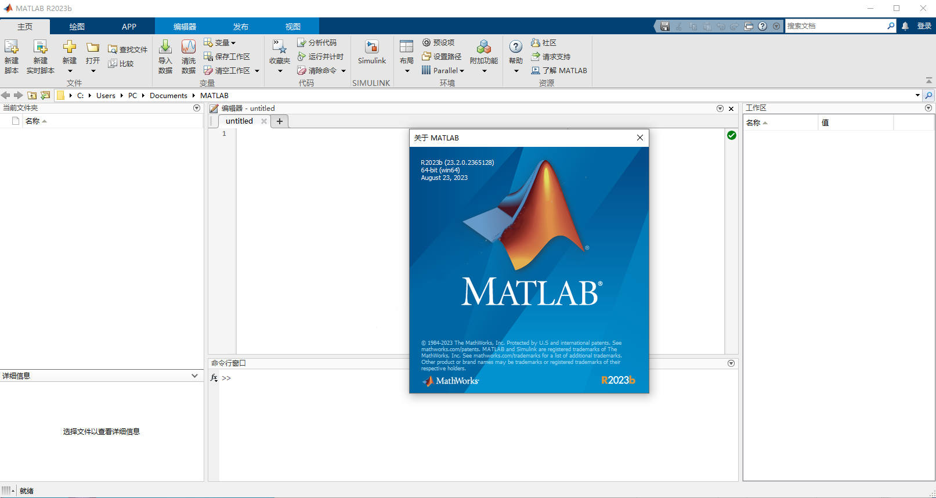
Task: Click the Open (打开) folder icon
Action: [93, 48]
